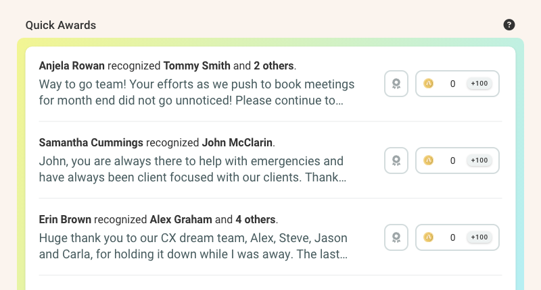Show the "2 others" recipients list
Image resolution: width=541 pixels, height=290 pixels.
click(274, 66)
